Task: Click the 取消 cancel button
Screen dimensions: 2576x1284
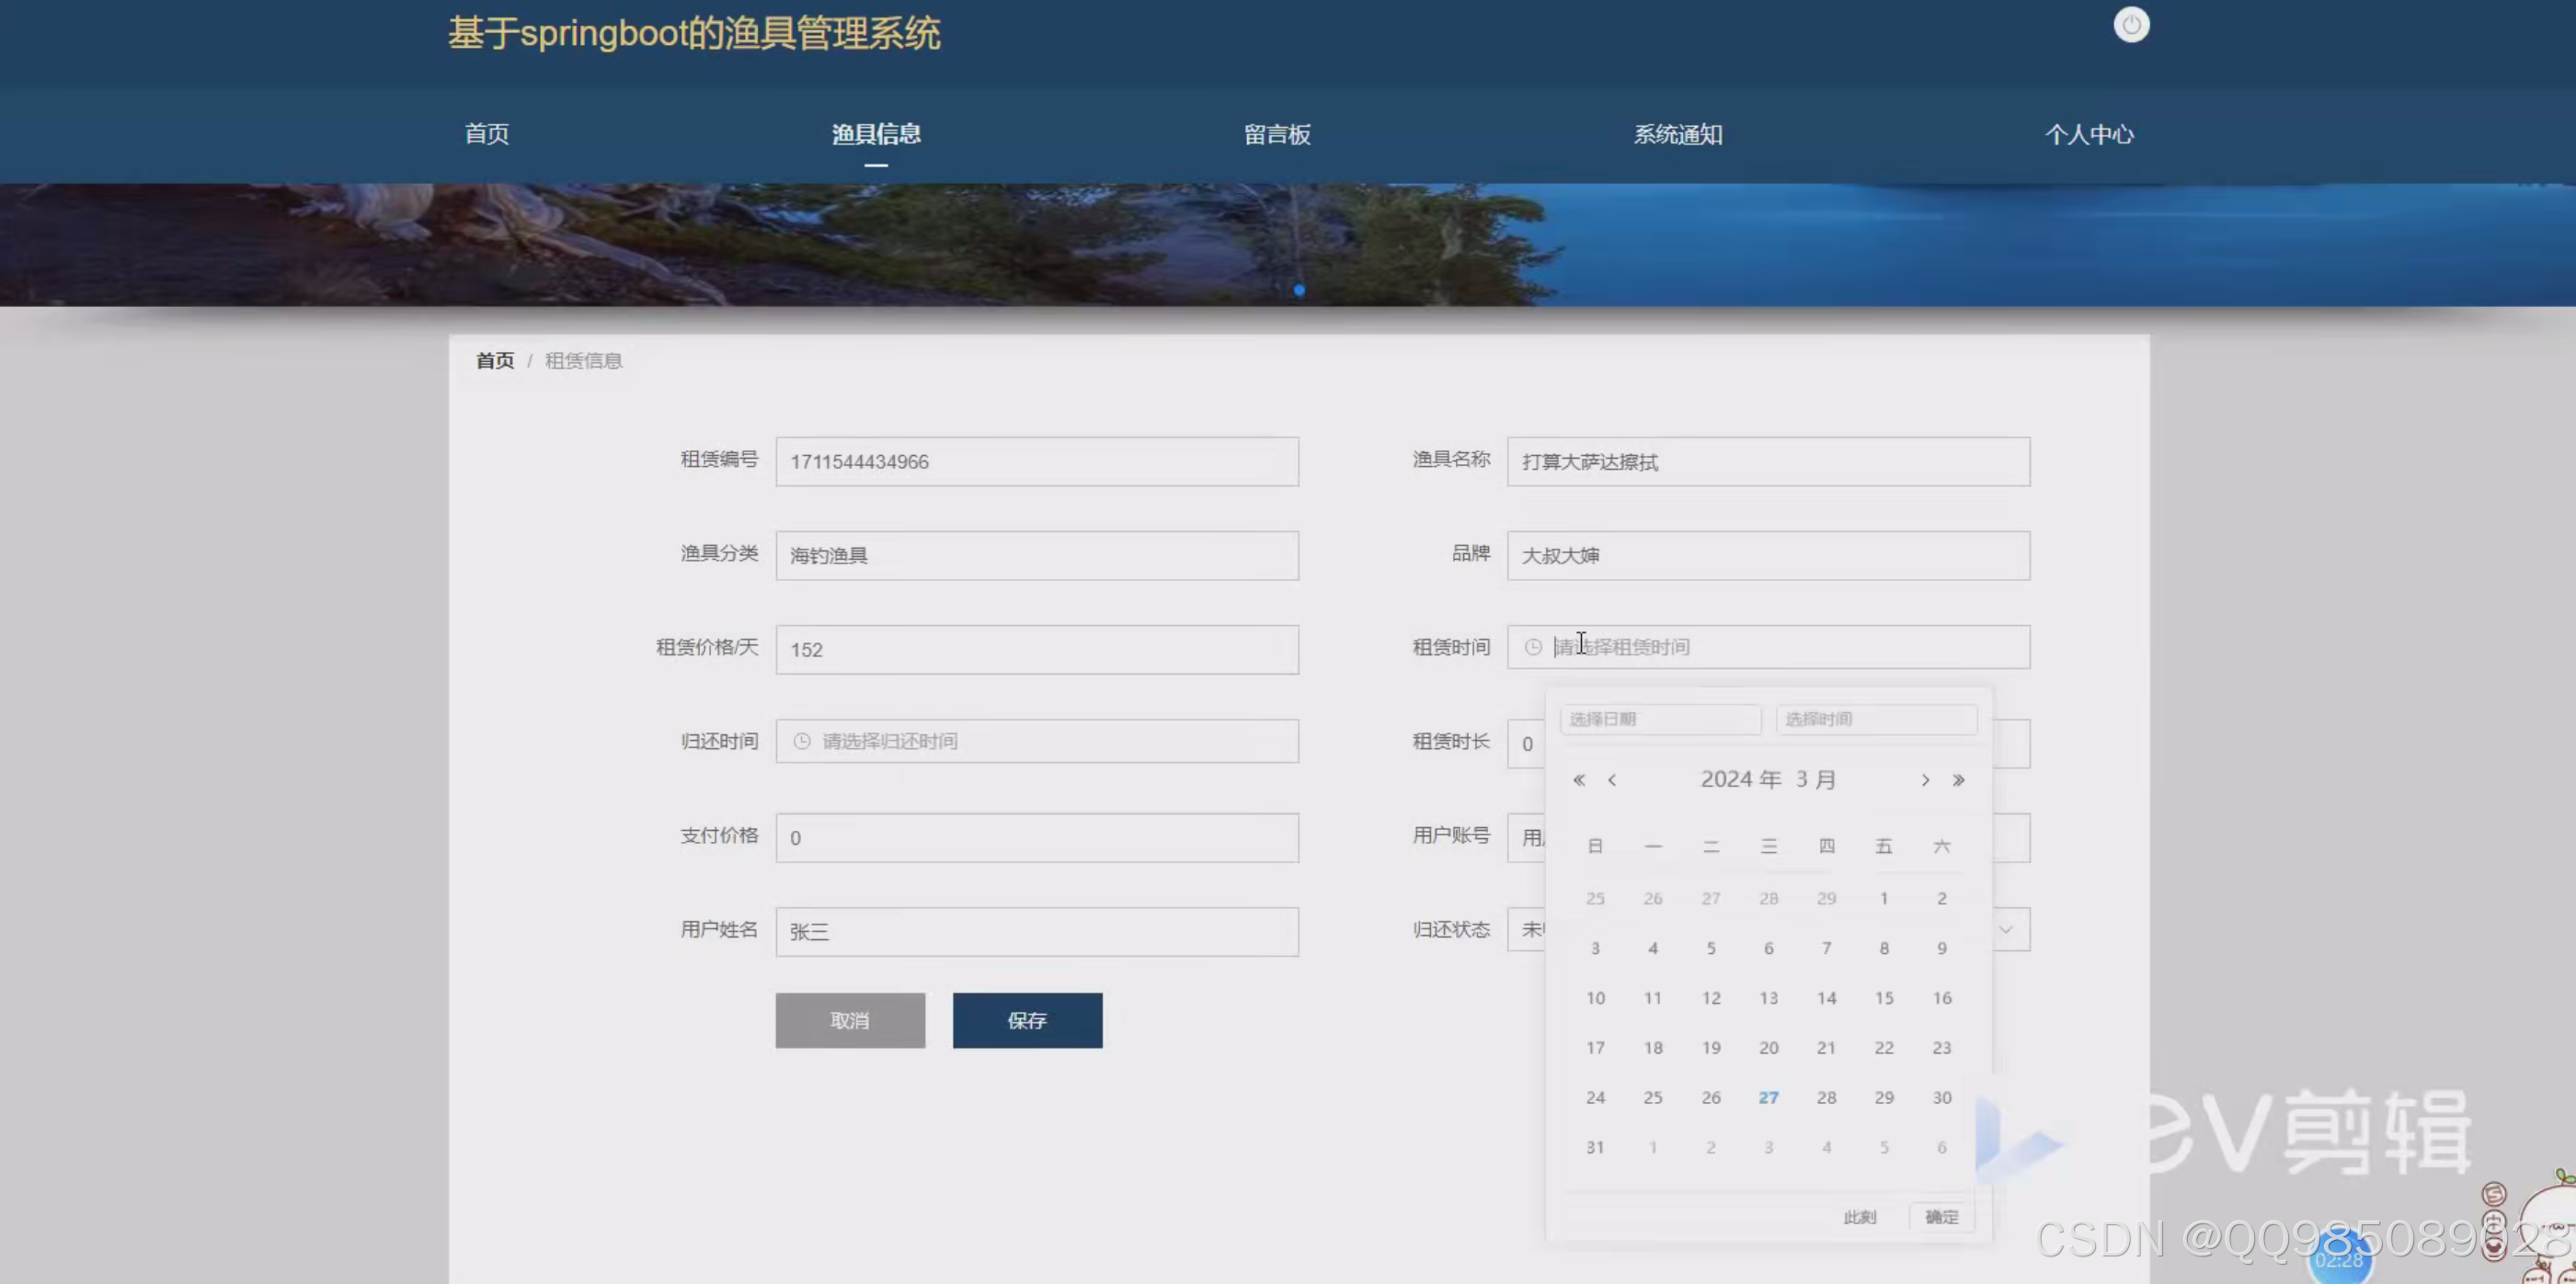Action: [x=850, y=1020]
